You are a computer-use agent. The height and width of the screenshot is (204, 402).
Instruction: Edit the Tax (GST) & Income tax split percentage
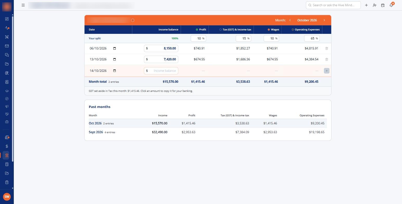point(243,38)
